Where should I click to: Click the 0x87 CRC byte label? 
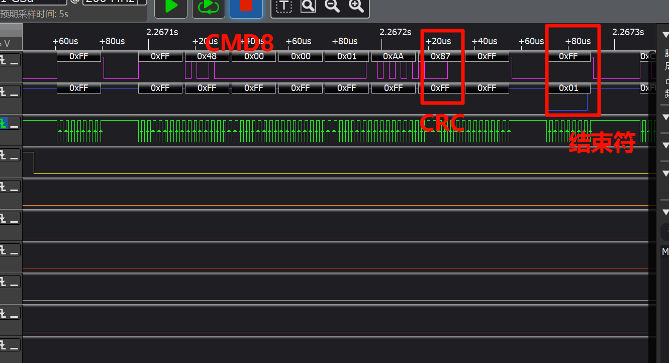click(440, 56)
